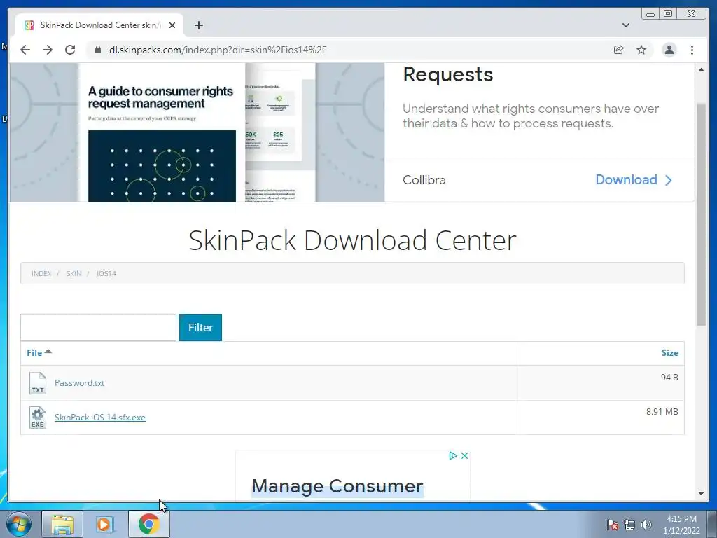Open Windows Explorer from the taskbar
This screenshot has width=717, height=538.
pyautogui.click(x=62, y=524)
